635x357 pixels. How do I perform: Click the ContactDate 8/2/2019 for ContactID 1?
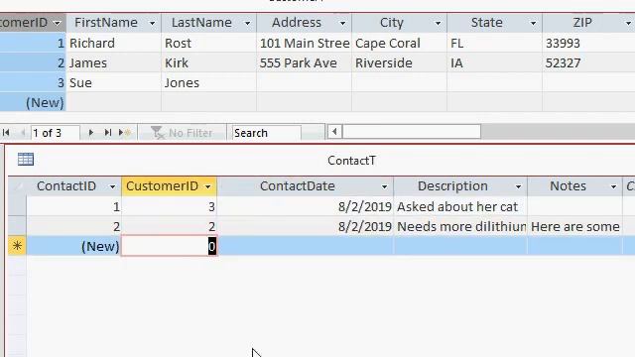point(306,206)
